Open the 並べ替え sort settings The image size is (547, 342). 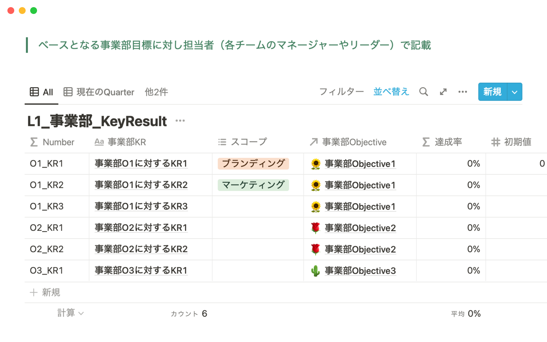click(x=391, y=92)
